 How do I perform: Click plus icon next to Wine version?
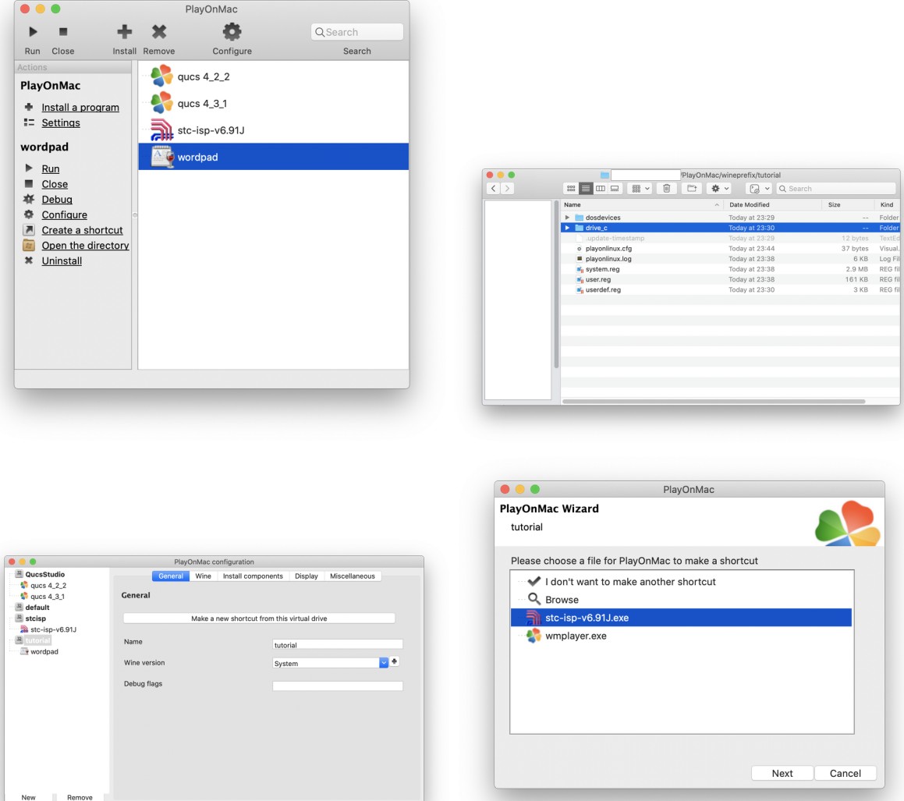tap(395, 661)
